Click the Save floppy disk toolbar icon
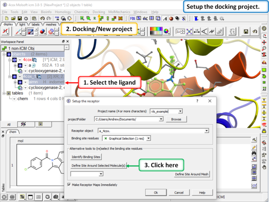 (20, 18)
